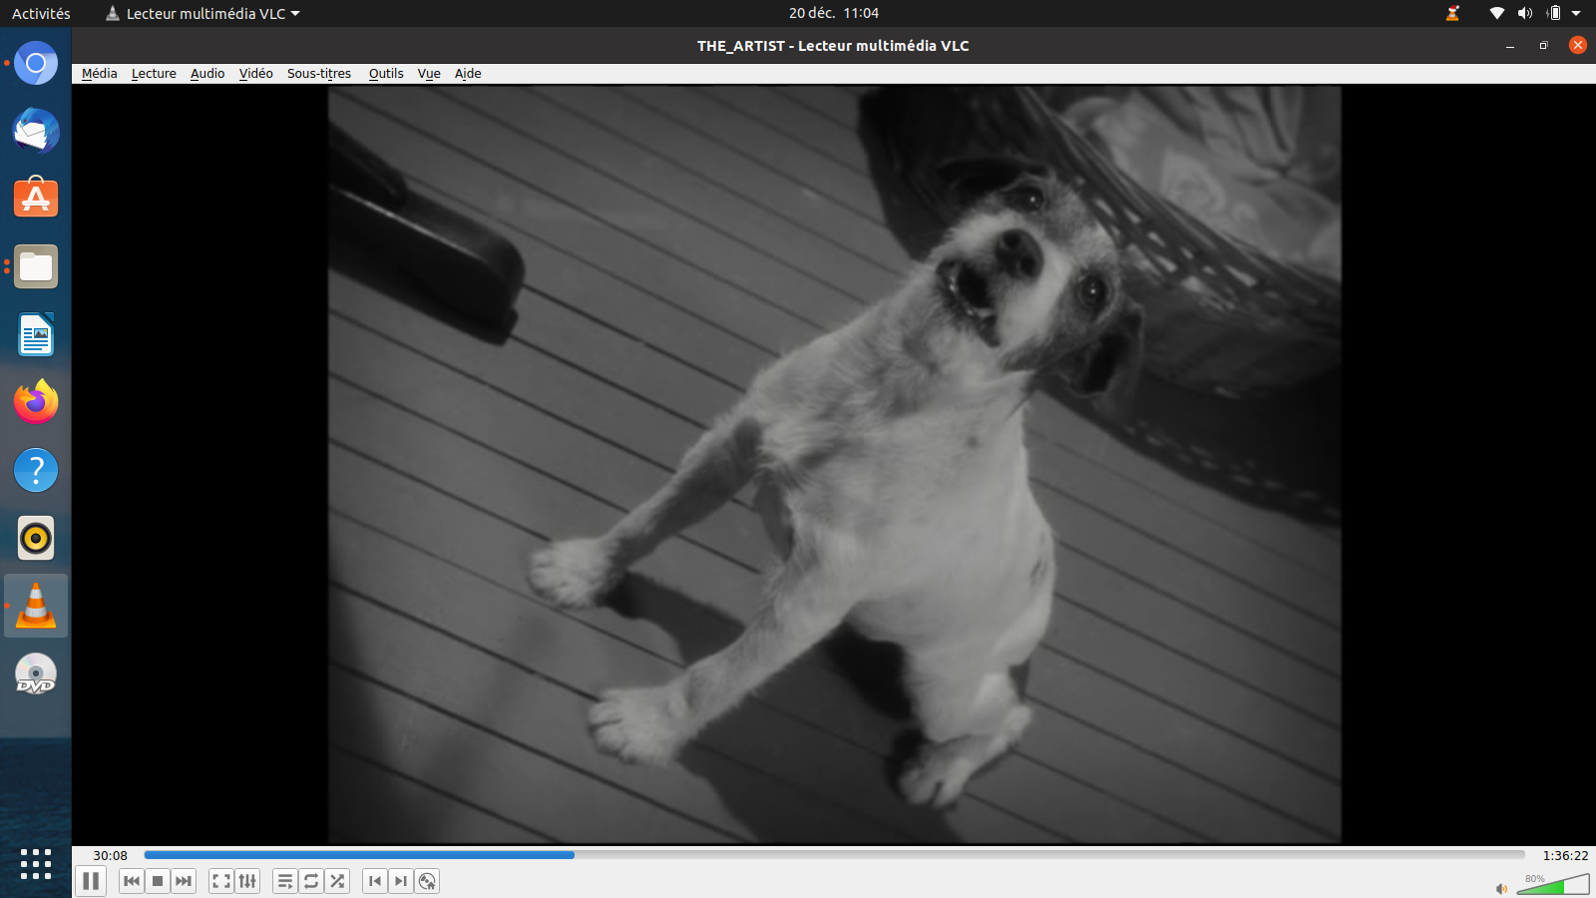
Task: Open the DVD disc menu button
Action: coord(427,881)
